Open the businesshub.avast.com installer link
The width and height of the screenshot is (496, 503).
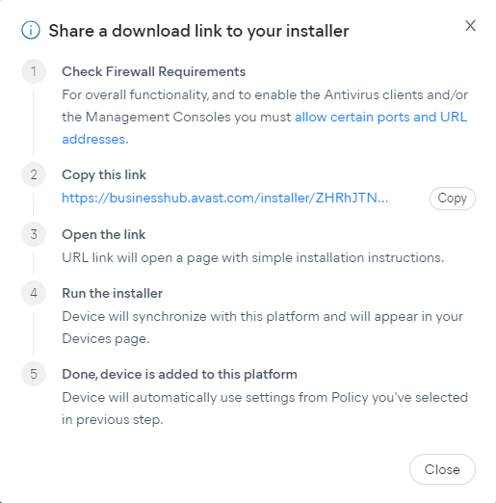[225, 198]
